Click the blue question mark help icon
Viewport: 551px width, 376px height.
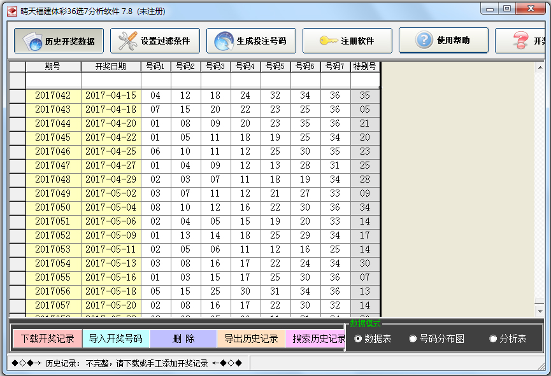(x=424, y=40)
